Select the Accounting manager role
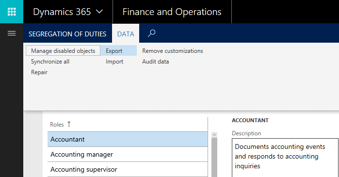339x177 pixels. coord(128,154)
